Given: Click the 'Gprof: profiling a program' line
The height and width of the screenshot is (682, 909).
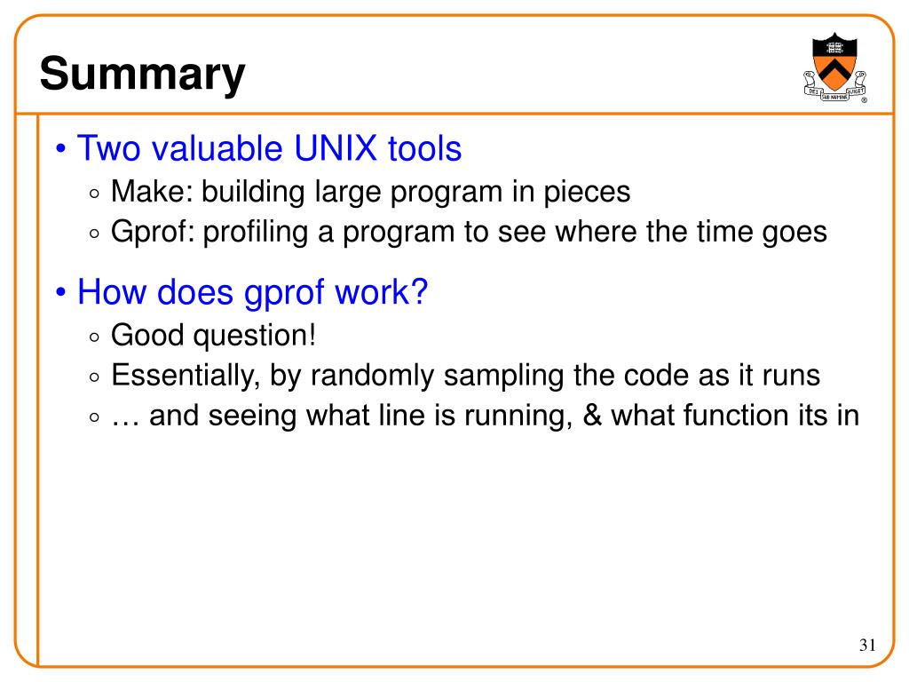Looking at the screenshot, I should [x=469, y=232].
